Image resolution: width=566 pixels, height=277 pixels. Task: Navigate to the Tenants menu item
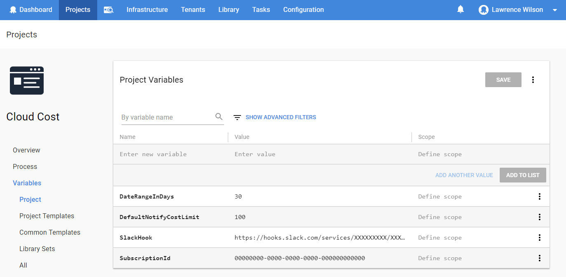(x=193, y=9)
